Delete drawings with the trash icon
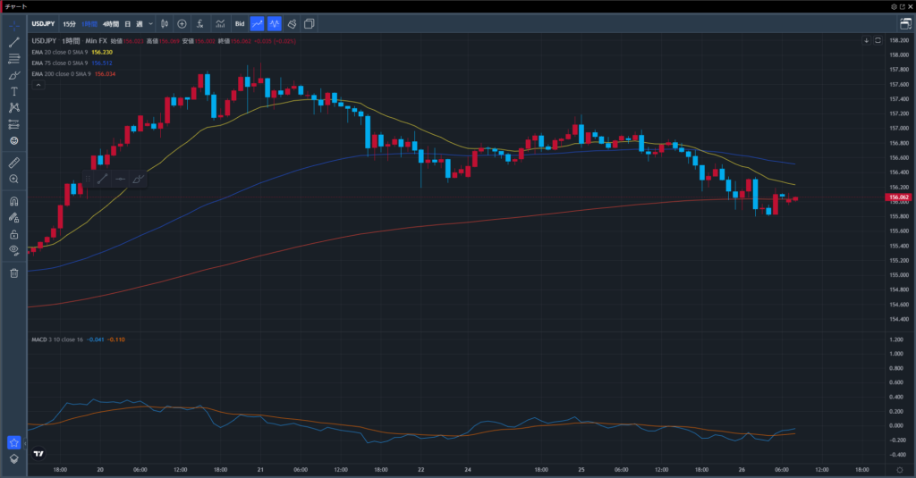 point(13,273)
